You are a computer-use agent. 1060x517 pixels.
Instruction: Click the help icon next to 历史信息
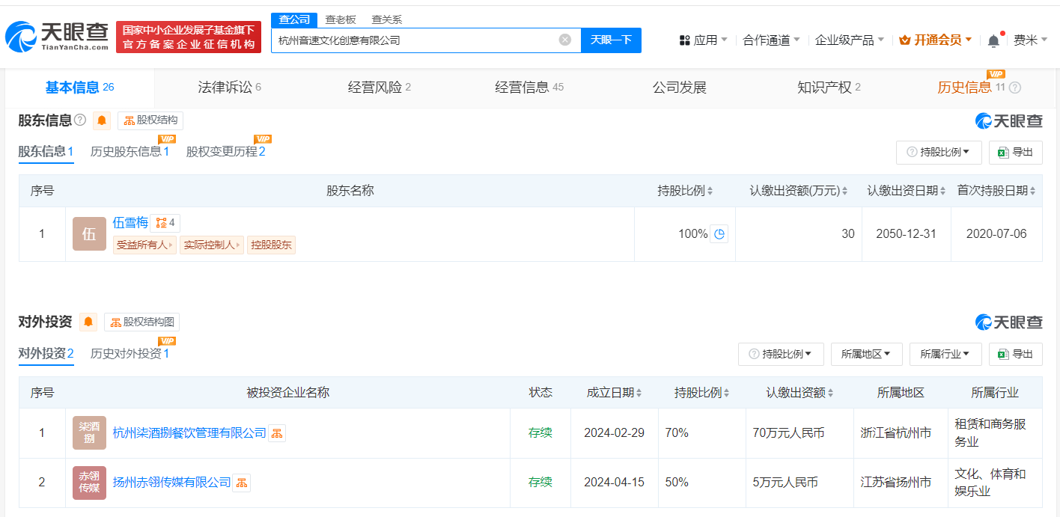point(1015,88)
